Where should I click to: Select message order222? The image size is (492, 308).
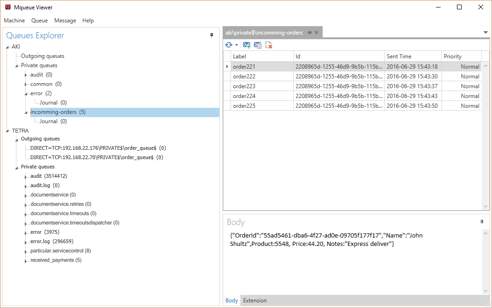click(352, 77)
